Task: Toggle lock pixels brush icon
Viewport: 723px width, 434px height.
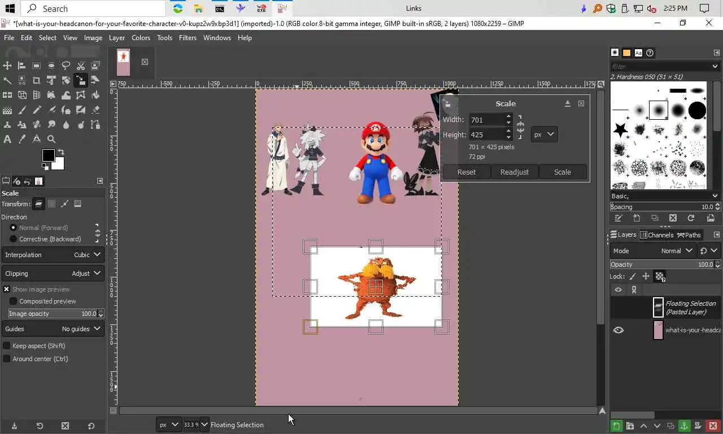Action: [x=633, y=276]
